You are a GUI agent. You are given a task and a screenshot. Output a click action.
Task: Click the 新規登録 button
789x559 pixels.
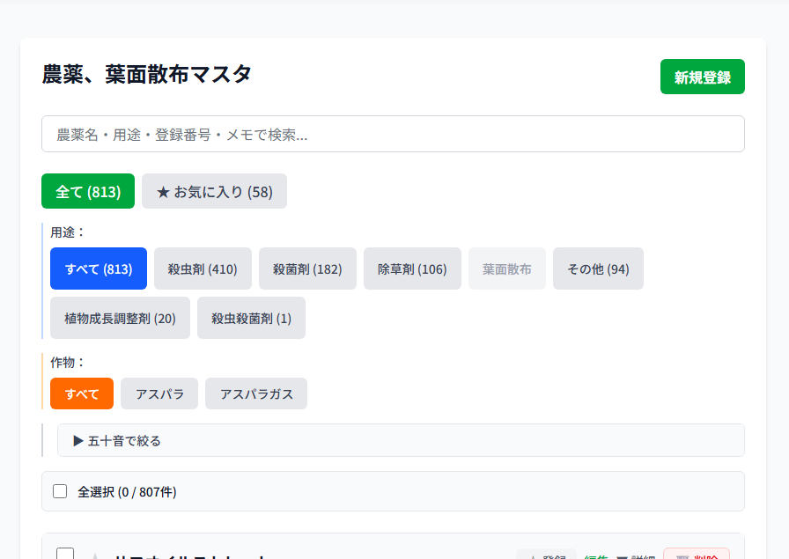pos(702,77)
